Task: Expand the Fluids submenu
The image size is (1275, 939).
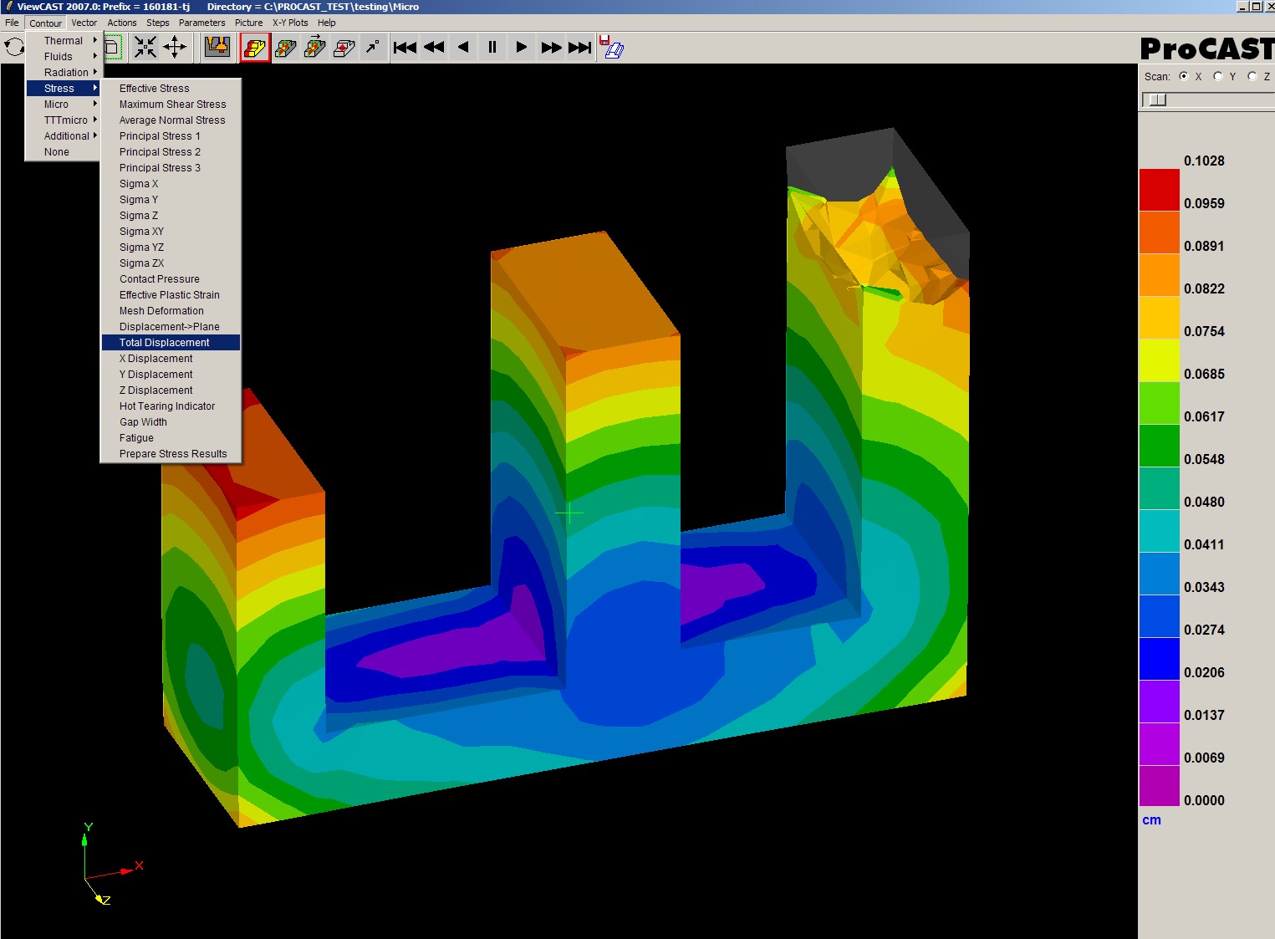Action: 63,57
